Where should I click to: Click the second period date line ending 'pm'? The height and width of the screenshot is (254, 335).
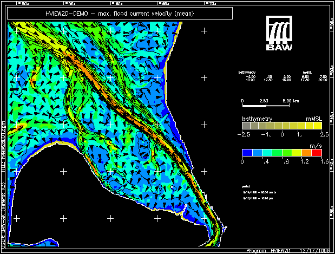pos(258,198)
